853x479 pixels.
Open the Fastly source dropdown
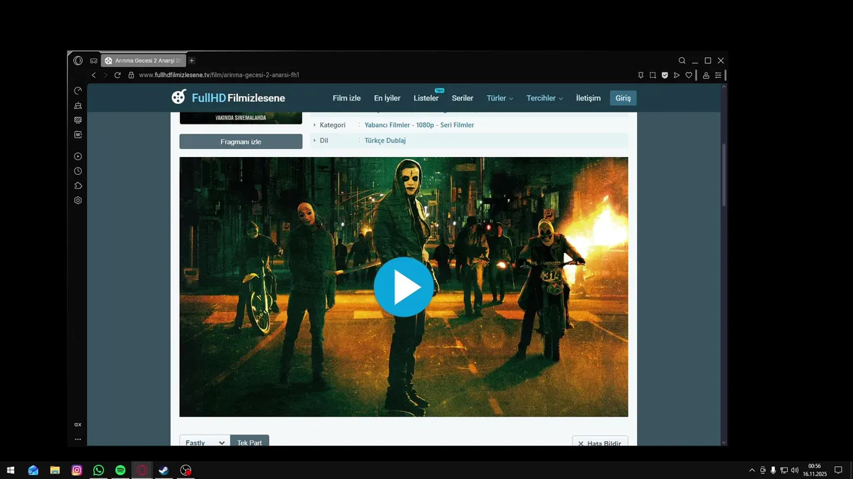[205, 442]
